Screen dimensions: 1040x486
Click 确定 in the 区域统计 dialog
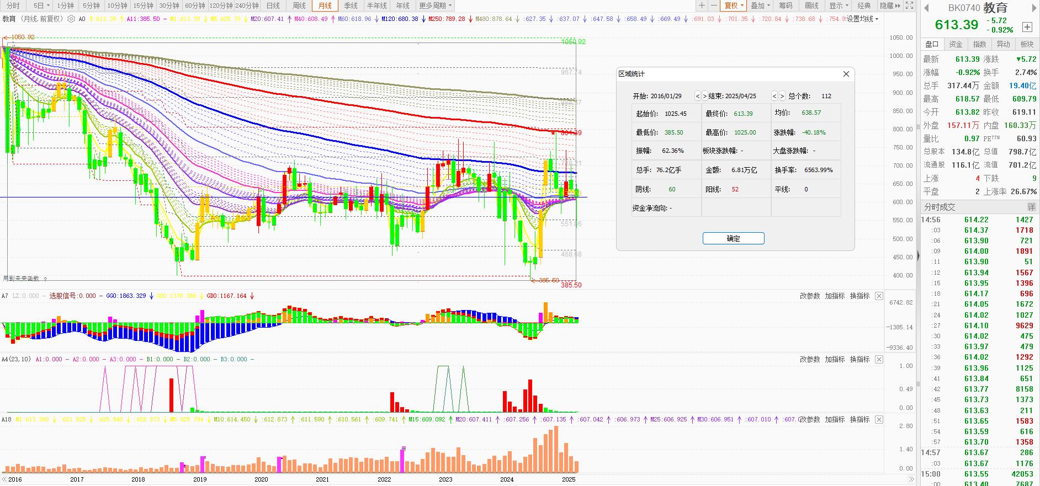coord(733,238)
